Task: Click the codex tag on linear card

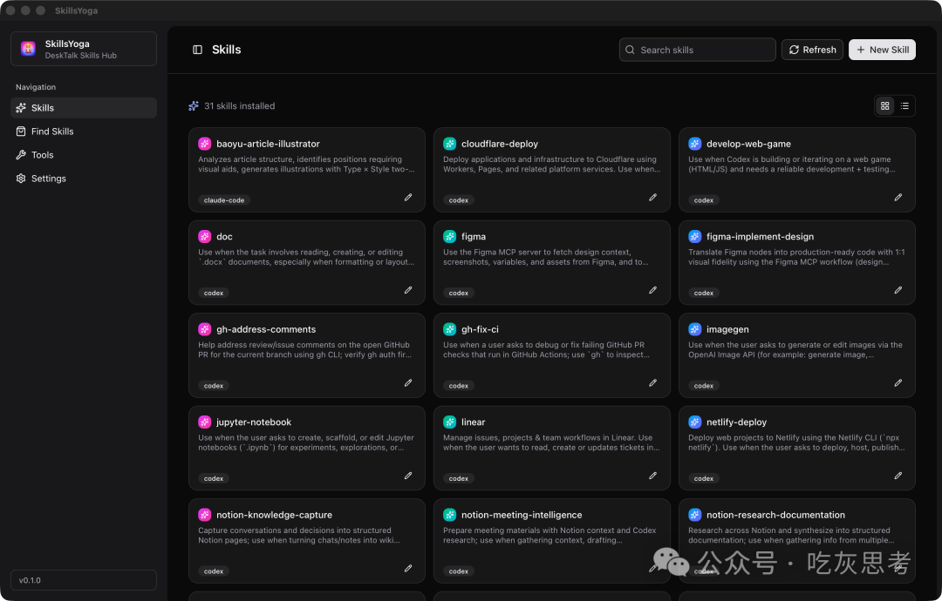Action: [x=459, y=479]
